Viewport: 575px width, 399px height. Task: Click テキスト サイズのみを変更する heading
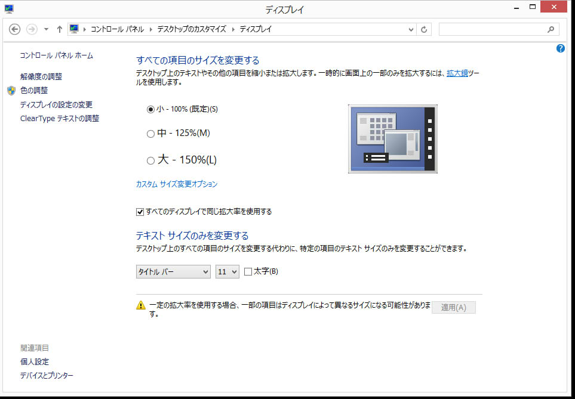[x=192, y=235]
